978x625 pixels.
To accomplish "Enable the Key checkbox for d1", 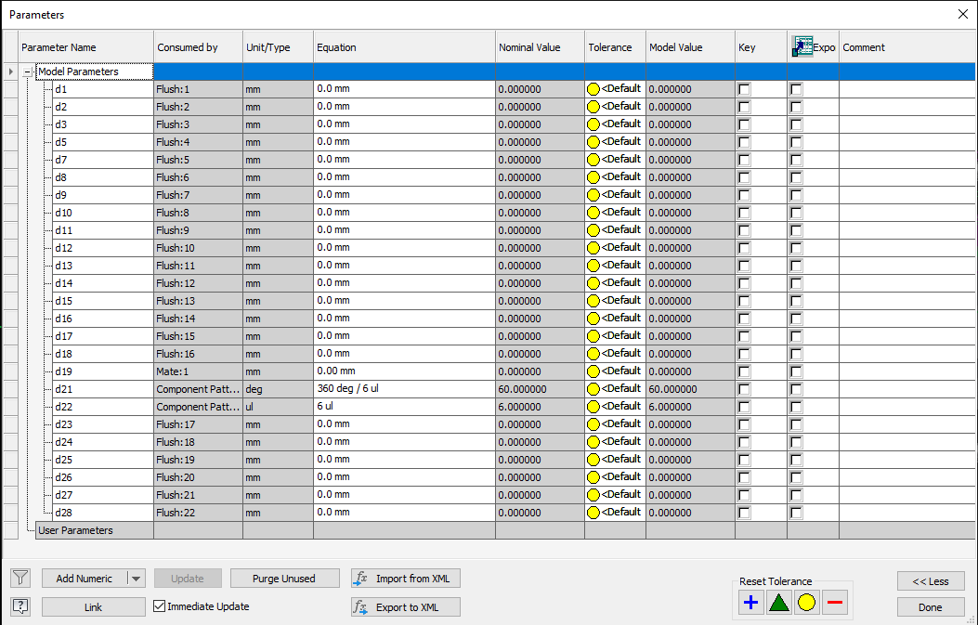I will [x=744, y=89].
